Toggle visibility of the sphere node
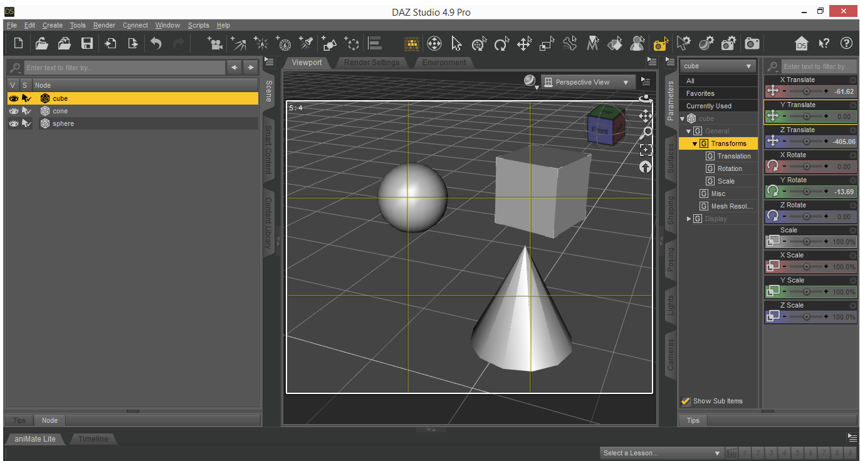This screenshot has height=461, width=860. (13, 123)
